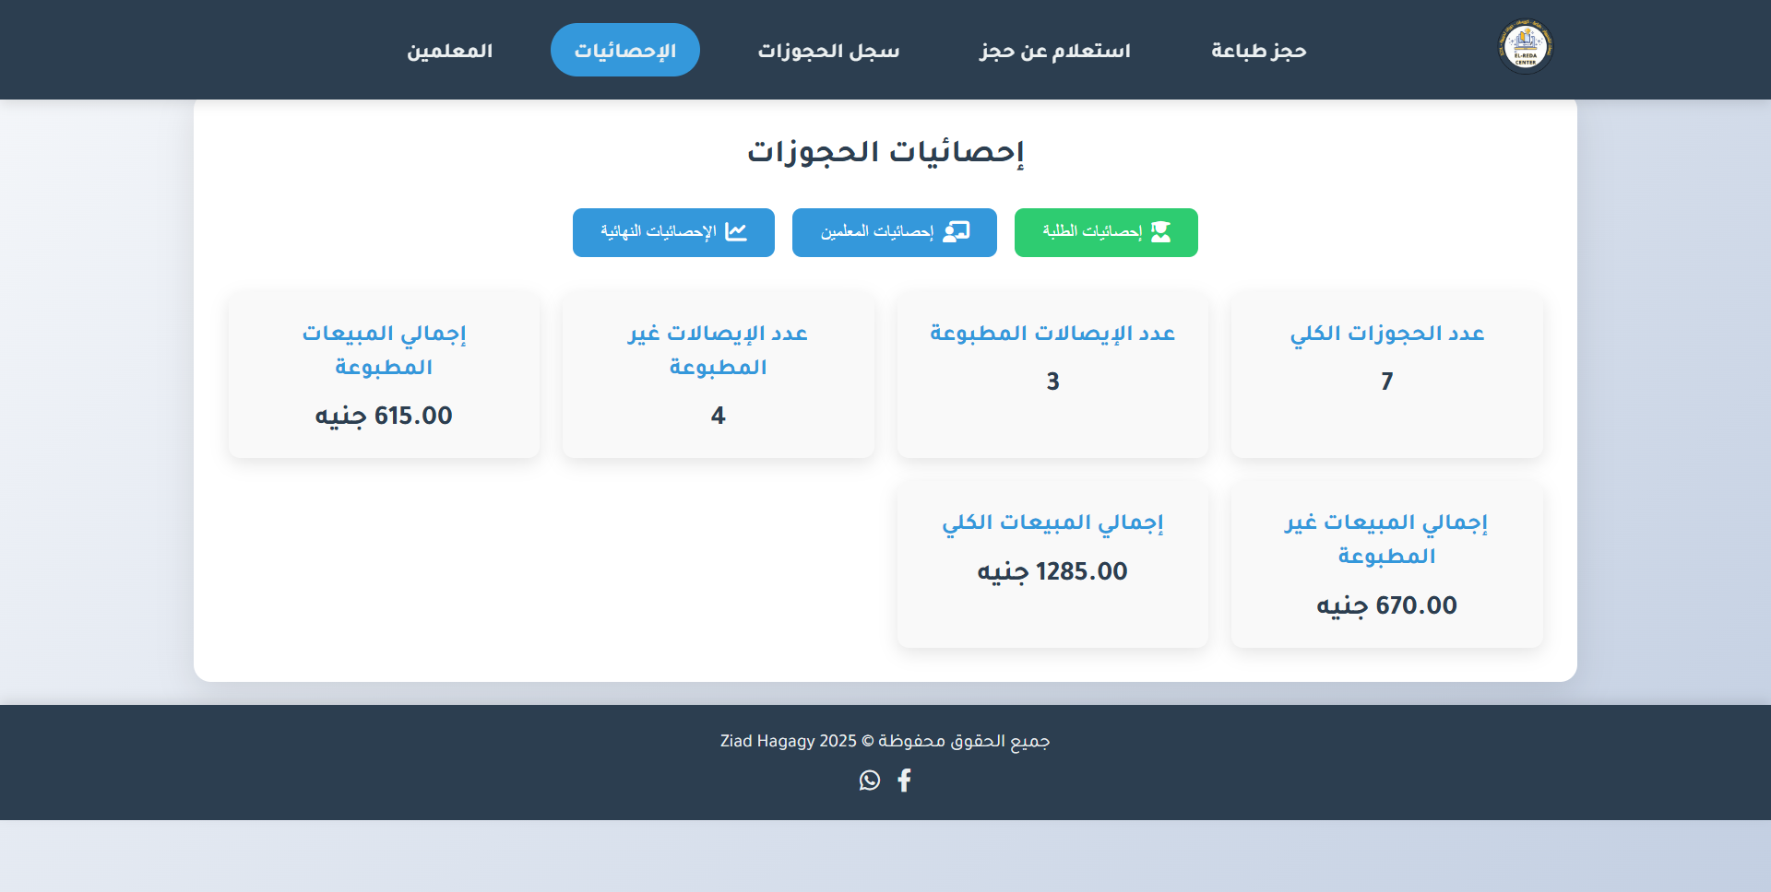Click عدد الإيصالات المطبوعة card title
This screenshot has height=892, width=1771.
tap(1052, 334)
